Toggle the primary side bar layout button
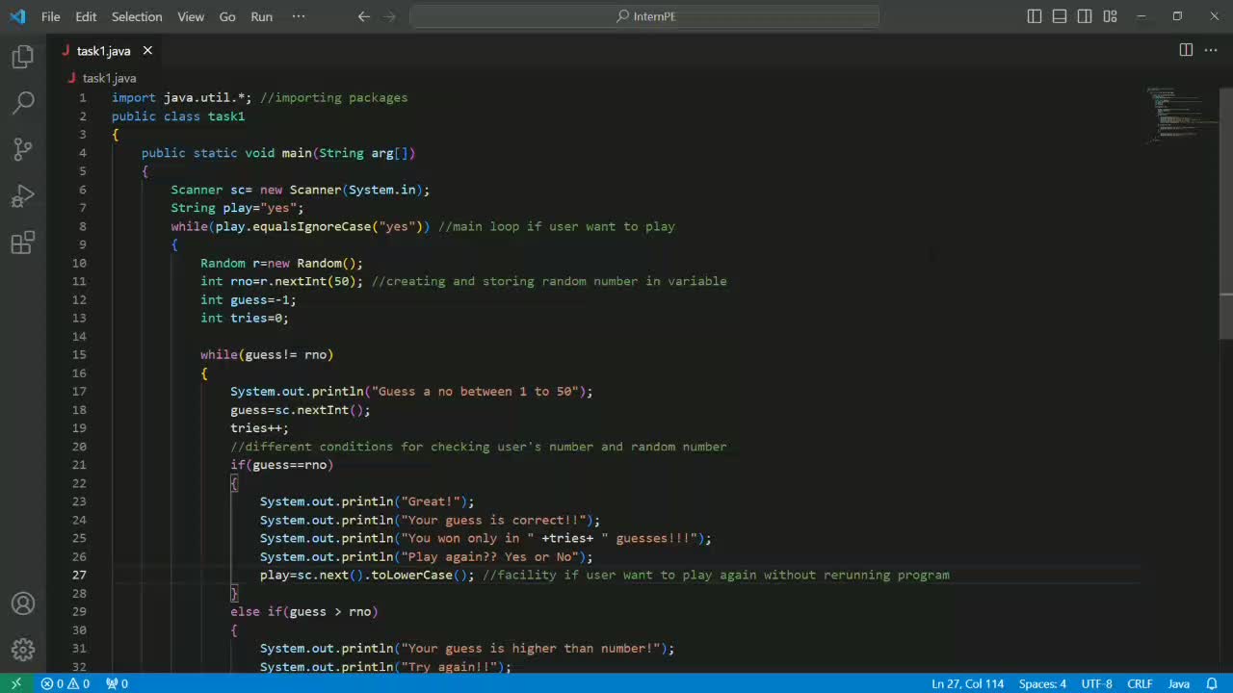Viewport: 1233px width, 693px height. point(1035,16)
